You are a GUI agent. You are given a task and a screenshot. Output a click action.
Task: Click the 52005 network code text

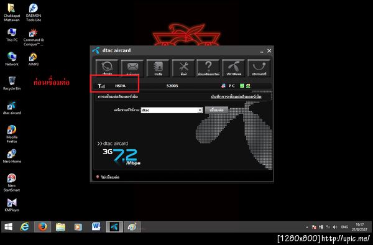pyautogui.click(x=172, y=86)
